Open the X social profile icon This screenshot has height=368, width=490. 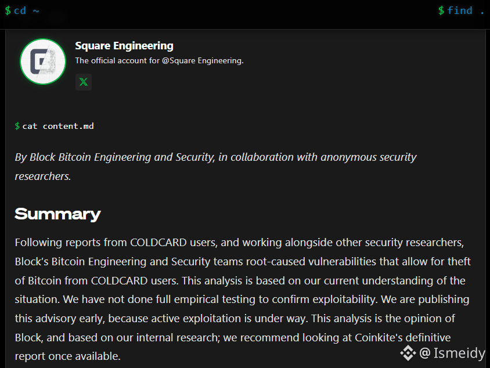[x=84, y=82]
